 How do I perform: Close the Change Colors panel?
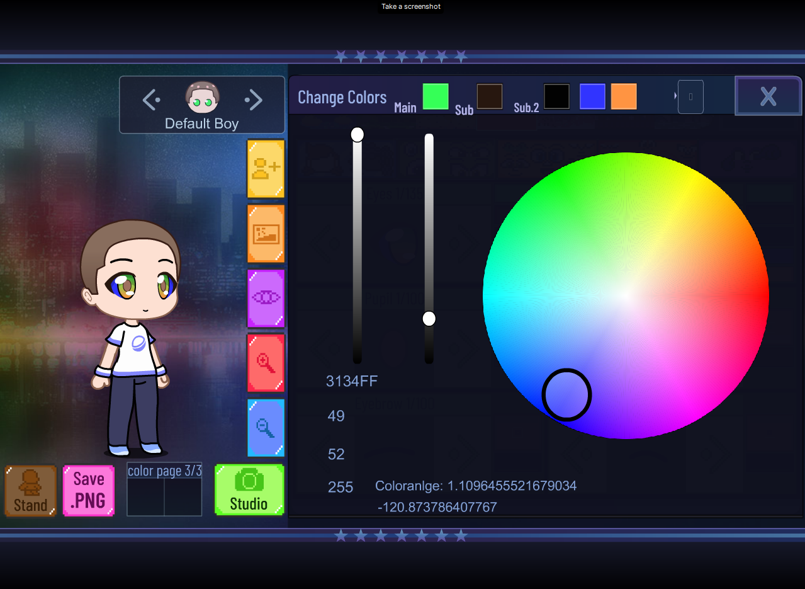coord(768,96)
